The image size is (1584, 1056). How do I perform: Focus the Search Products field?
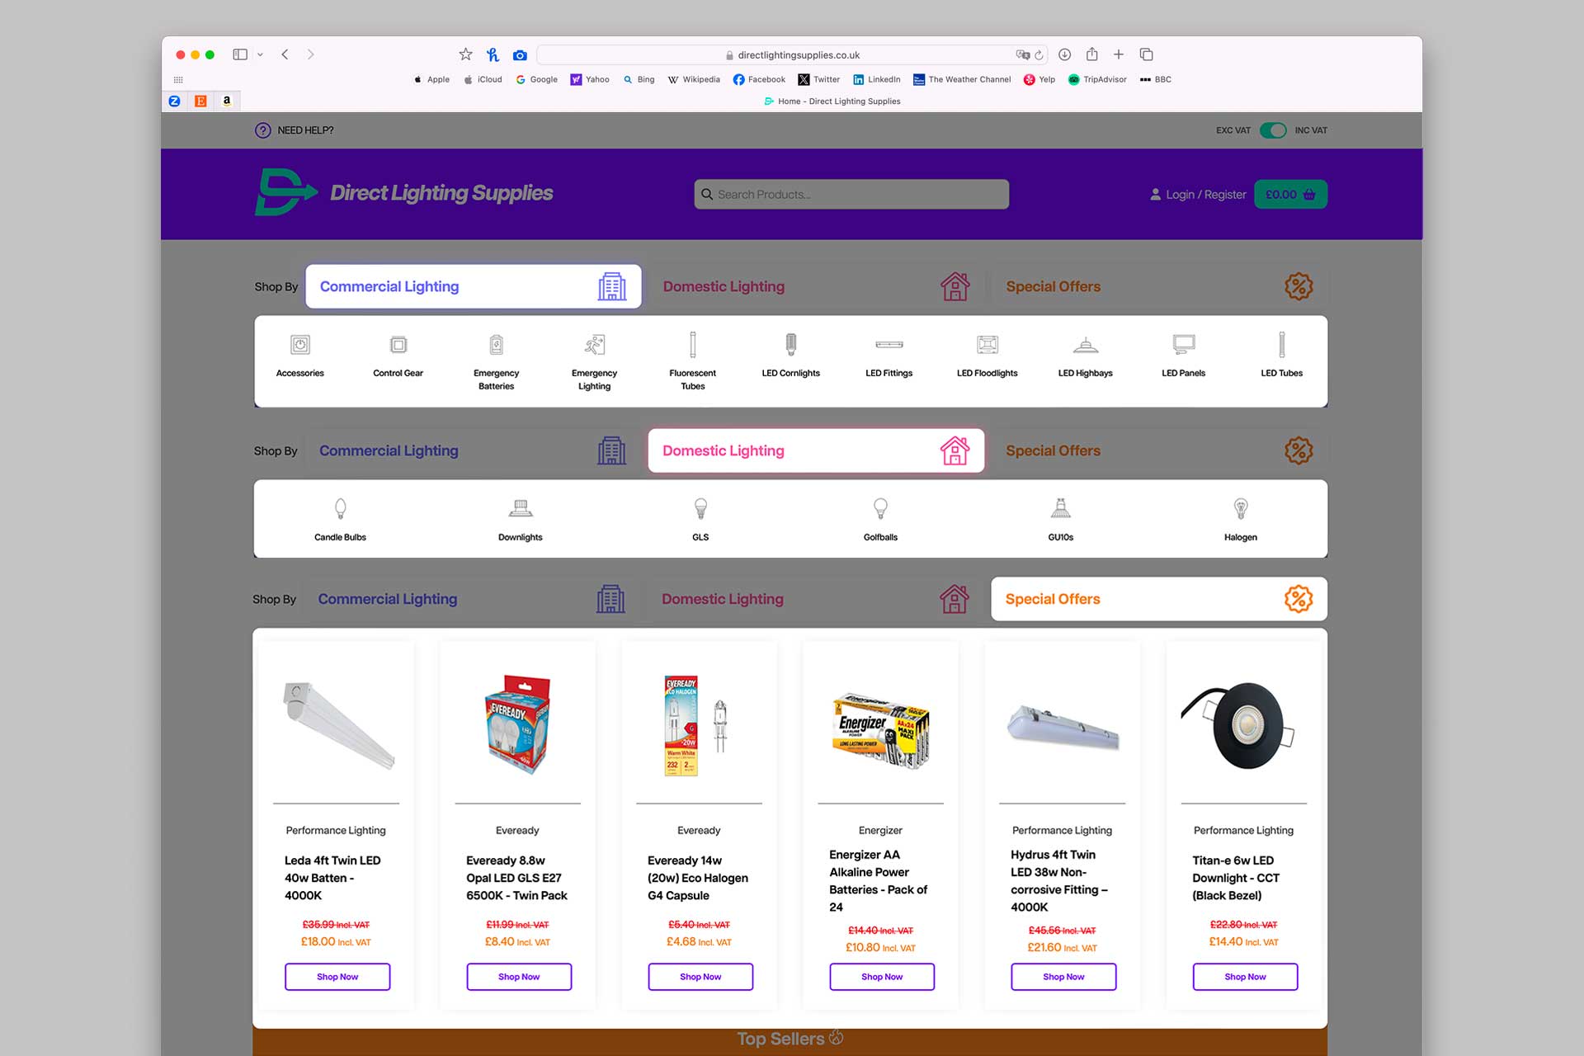pos(851,195)
